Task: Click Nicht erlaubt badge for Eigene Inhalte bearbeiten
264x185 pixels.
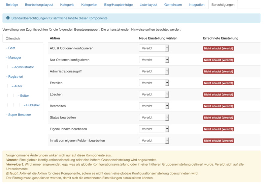Action: pos(218,129)
